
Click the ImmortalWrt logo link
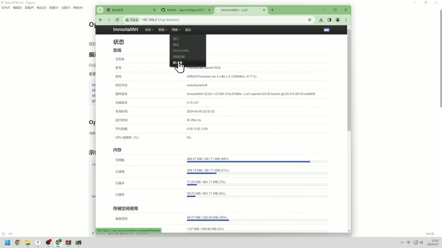tap(125, 30)
